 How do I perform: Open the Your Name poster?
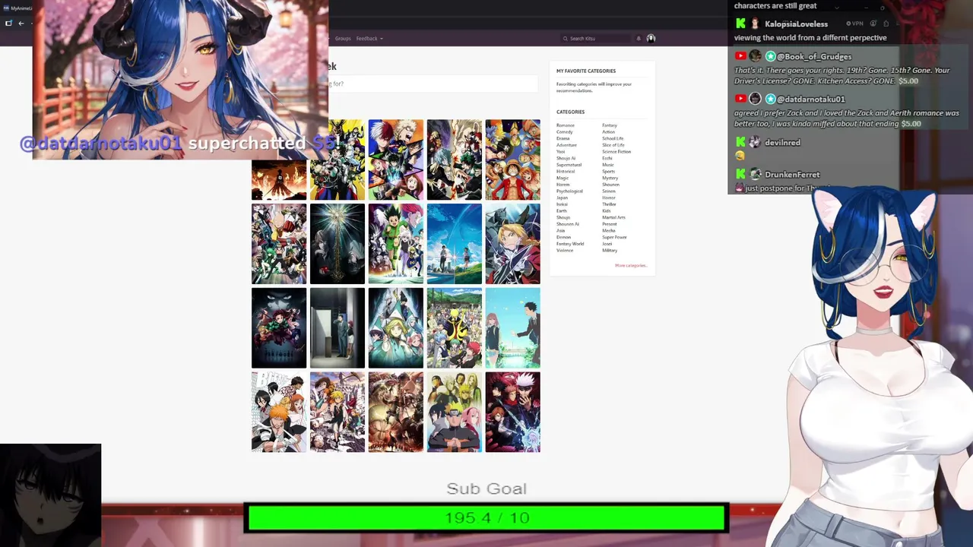(455, 244)
